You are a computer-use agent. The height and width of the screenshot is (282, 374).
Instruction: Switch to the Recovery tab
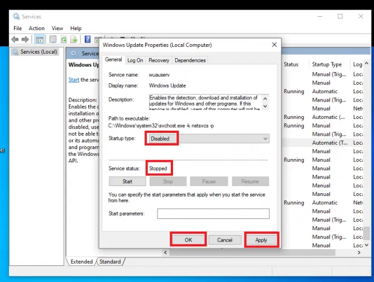coord(159,60)
